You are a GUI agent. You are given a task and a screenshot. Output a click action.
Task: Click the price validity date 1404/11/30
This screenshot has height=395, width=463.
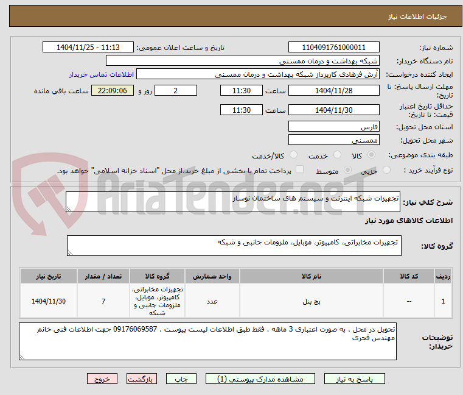click(x=333, y=110)
